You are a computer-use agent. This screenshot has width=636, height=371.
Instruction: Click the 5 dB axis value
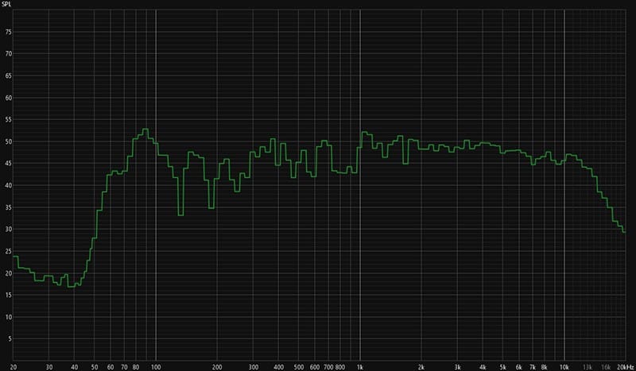[x=10, y=339]
